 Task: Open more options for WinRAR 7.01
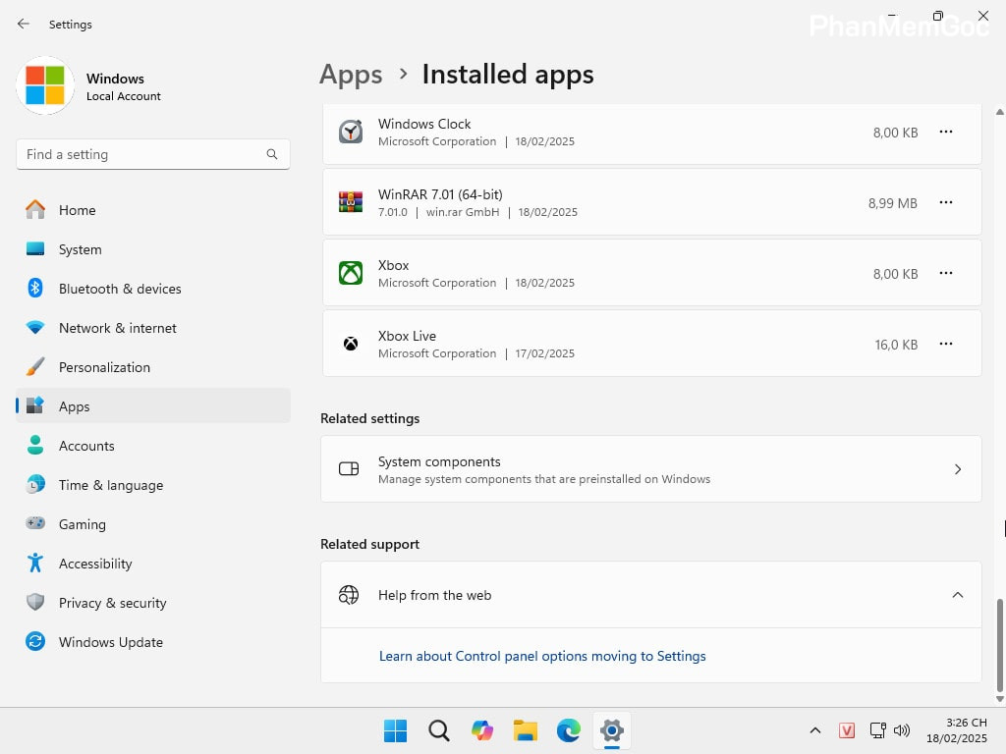tap(945, 202)
